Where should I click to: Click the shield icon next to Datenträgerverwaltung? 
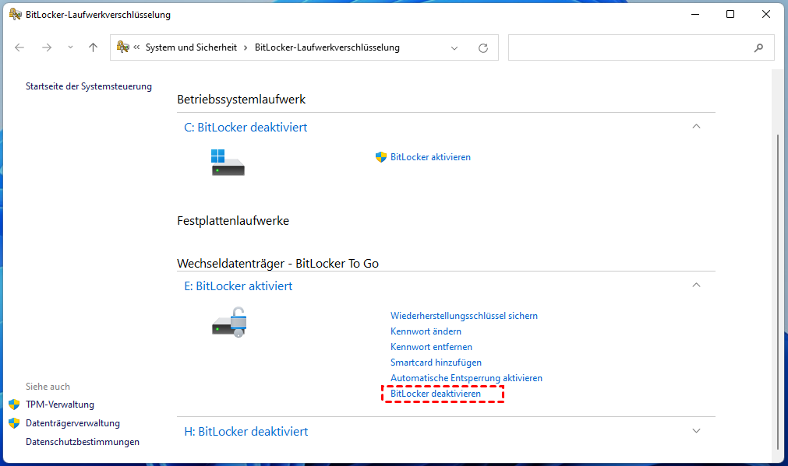coord(14,423)
